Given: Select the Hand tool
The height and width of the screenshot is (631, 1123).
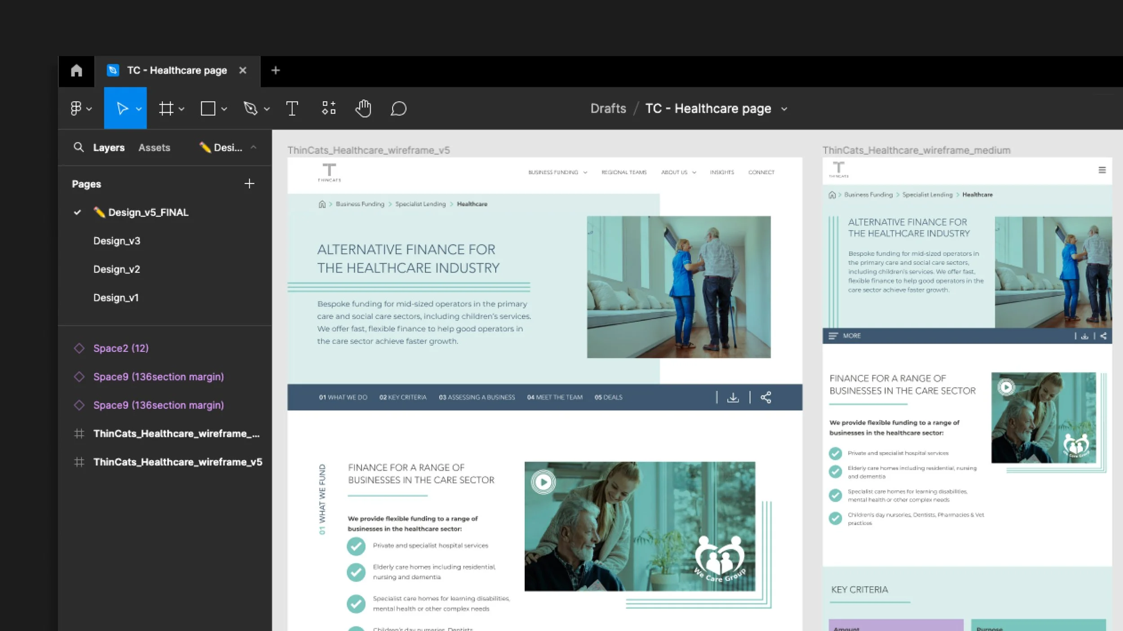Looking at the screenshot, I should (363, 109).
